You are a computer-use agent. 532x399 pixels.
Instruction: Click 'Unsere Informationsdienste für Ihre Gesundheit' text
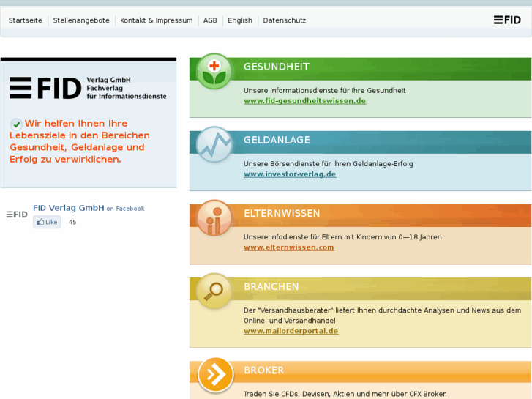point(324,90)
